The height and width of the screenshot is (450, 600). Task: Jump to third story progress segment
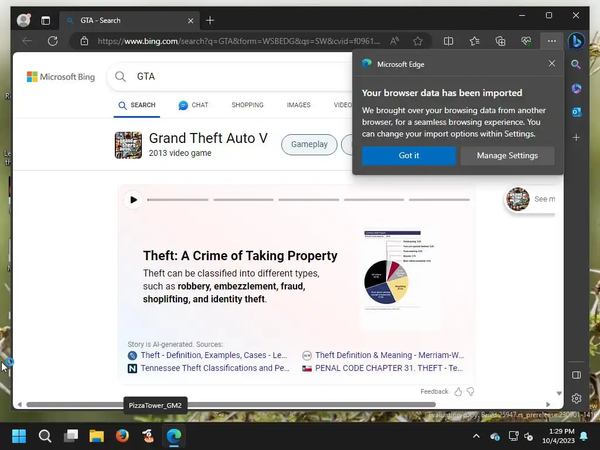click(x=308, y=200)
